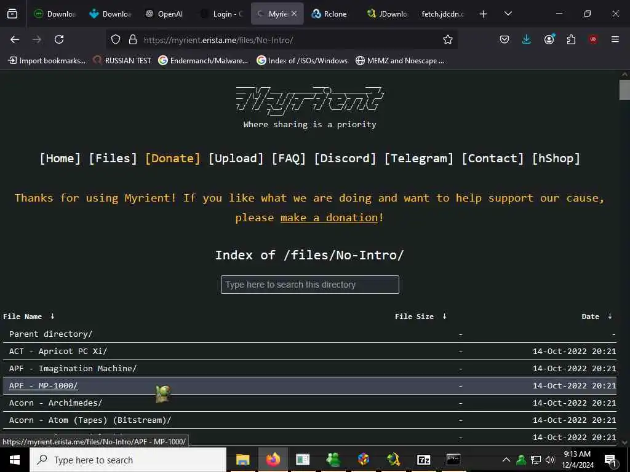Open APF - MP-1000/ folder

[x=44, y=386]
